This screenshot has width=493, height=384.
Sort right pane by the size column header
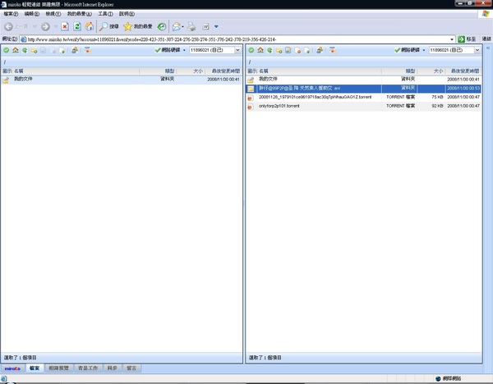tap(431, 71)
